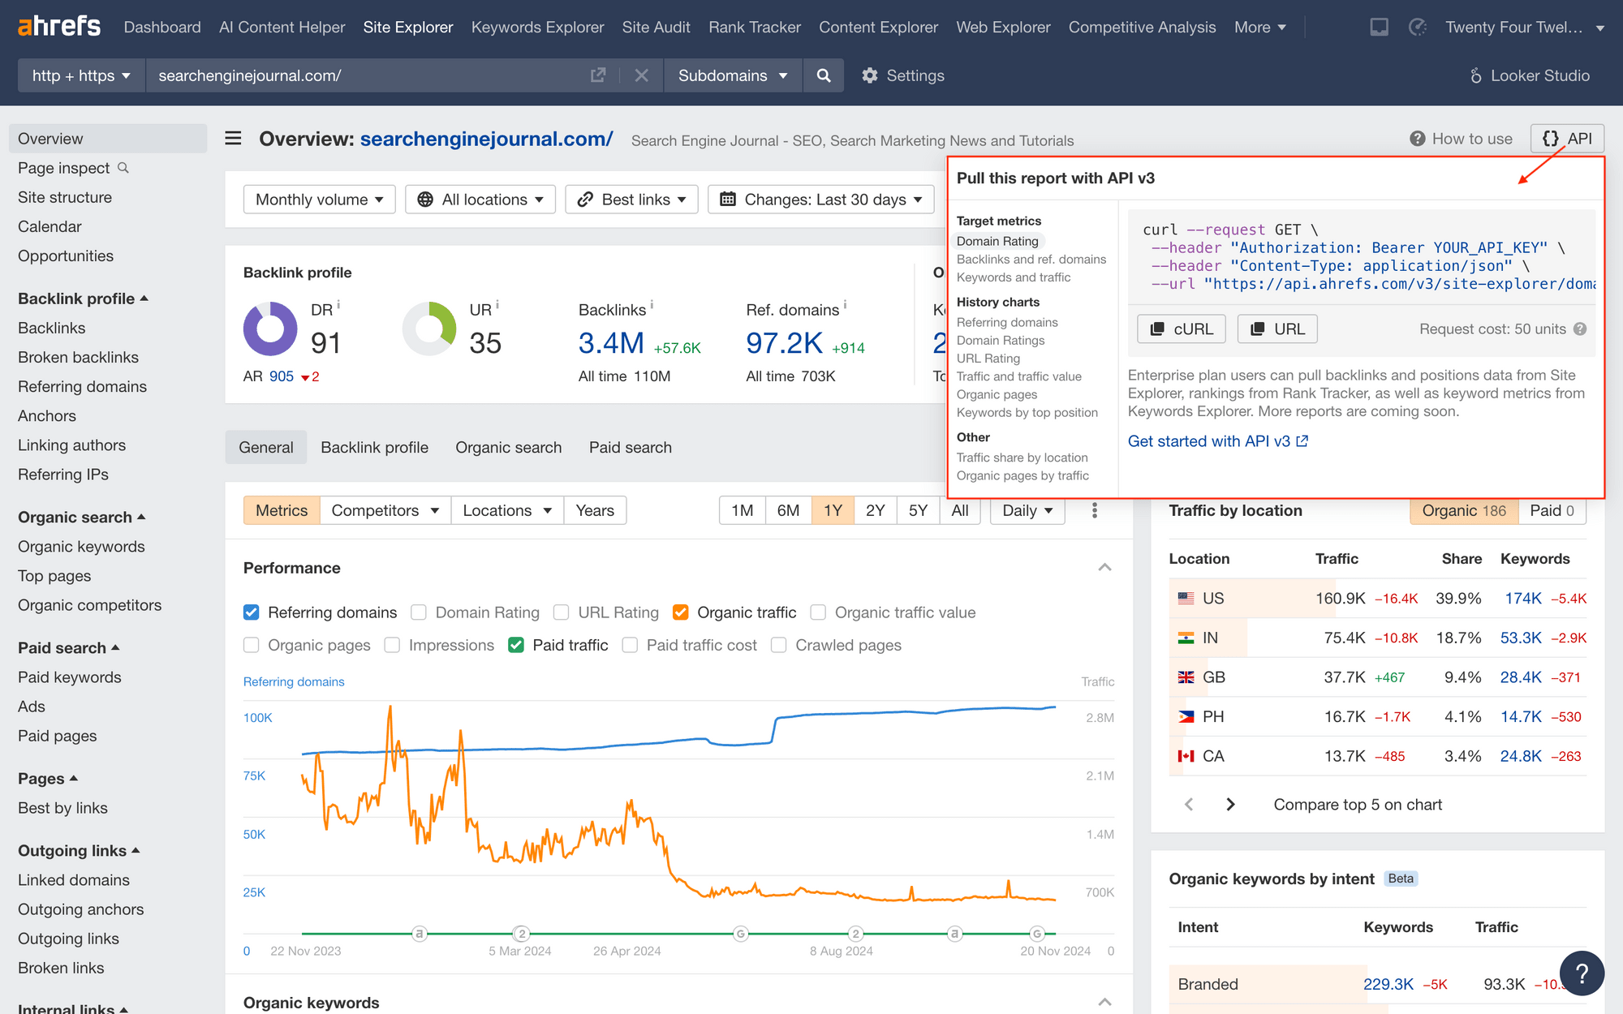Open Changes: Last 30 days dropdown
This screenshot has width=1623, height=1014.
[821, 200]
